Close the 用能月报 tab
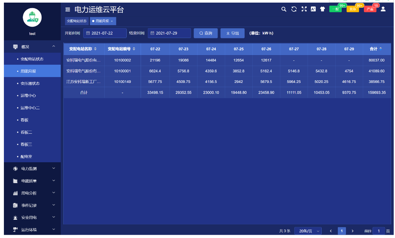 point(112,21)
